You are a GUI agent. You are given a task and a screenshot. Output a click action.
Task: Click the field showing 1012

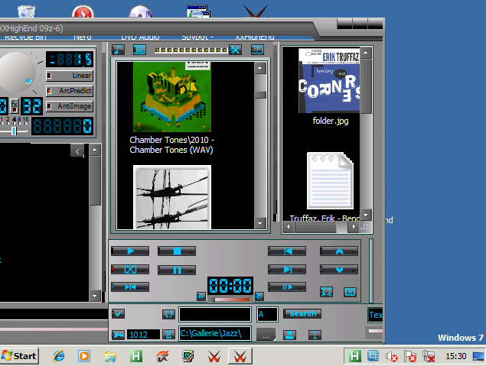coord(143,335)
